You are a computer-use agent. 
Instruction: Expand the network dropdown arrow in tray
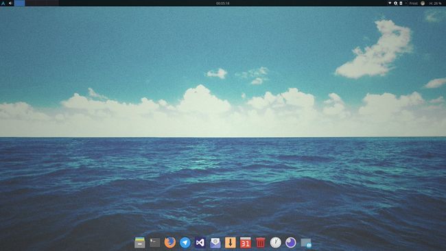(390, 3)
